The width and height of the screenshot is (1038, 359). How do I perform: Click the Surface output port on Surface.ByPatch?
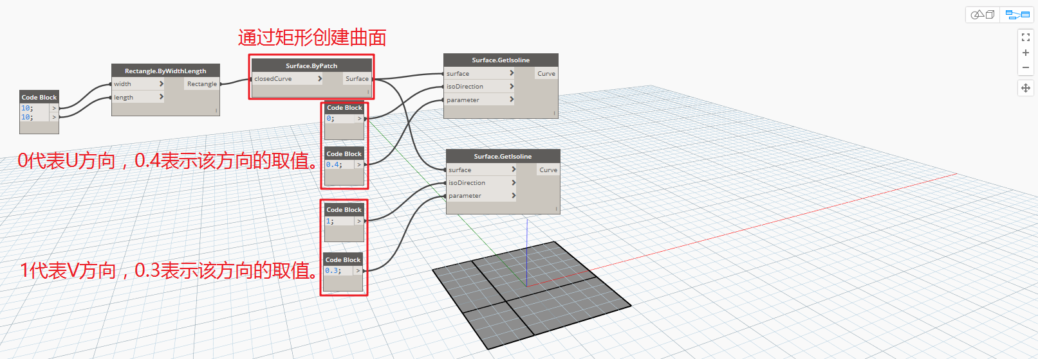pyautogui.click(x=357, y=78)
